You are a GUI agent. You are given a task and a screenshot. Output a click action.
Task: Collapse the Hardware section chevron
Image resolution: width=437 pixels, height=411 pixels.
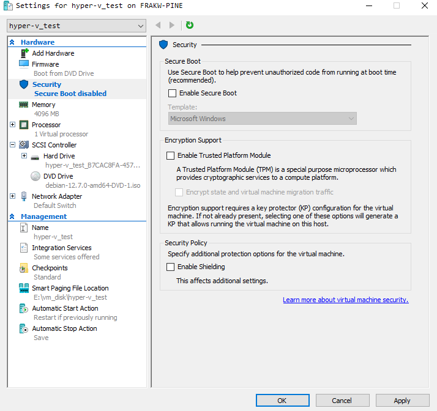[12, 42]
